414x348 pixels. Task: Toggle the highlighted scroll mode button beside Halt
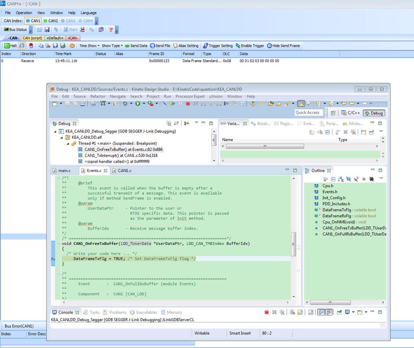pos(22,46)
